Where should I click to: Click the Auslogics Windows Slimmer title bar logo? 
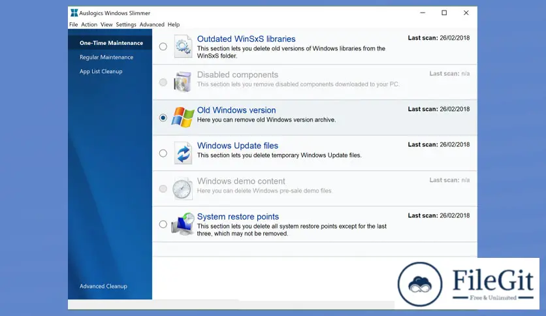(74, 13)
